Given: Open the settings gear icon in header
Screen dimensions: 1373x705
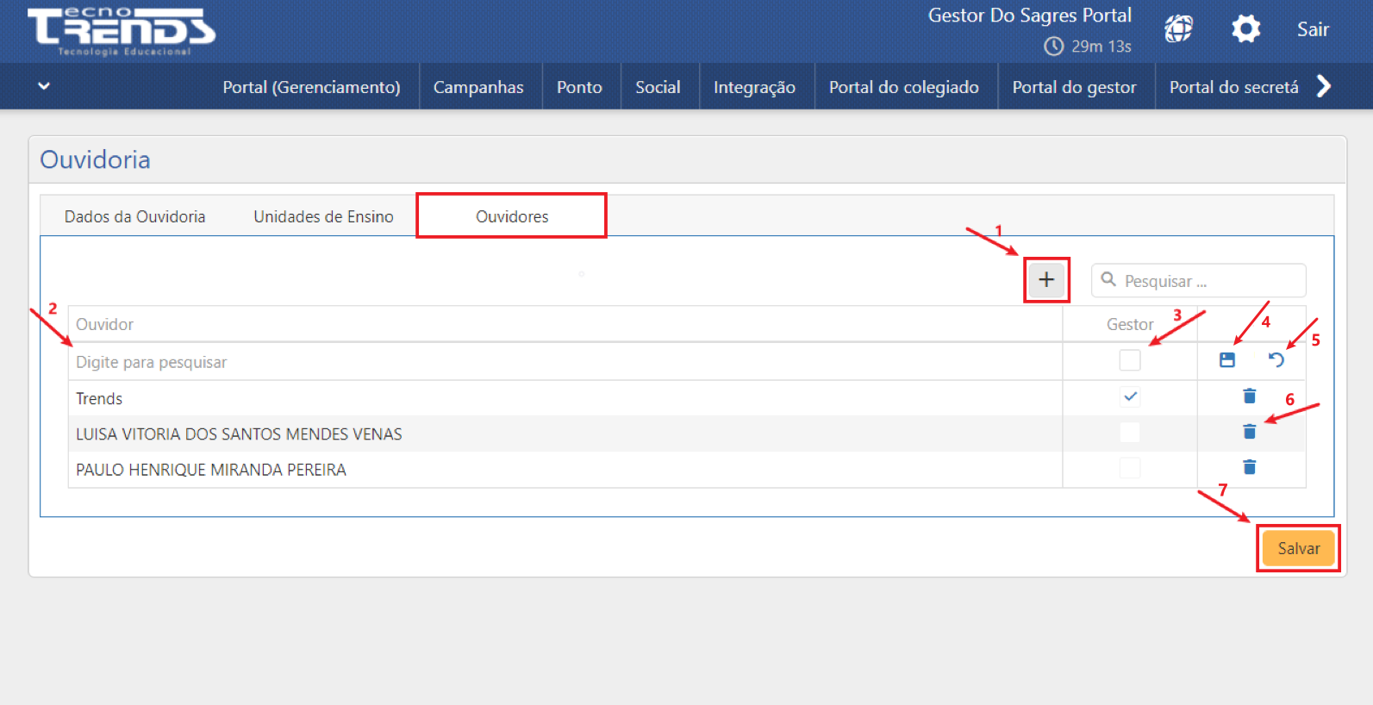Looking at the screenshot, I should pos(1245,29).
